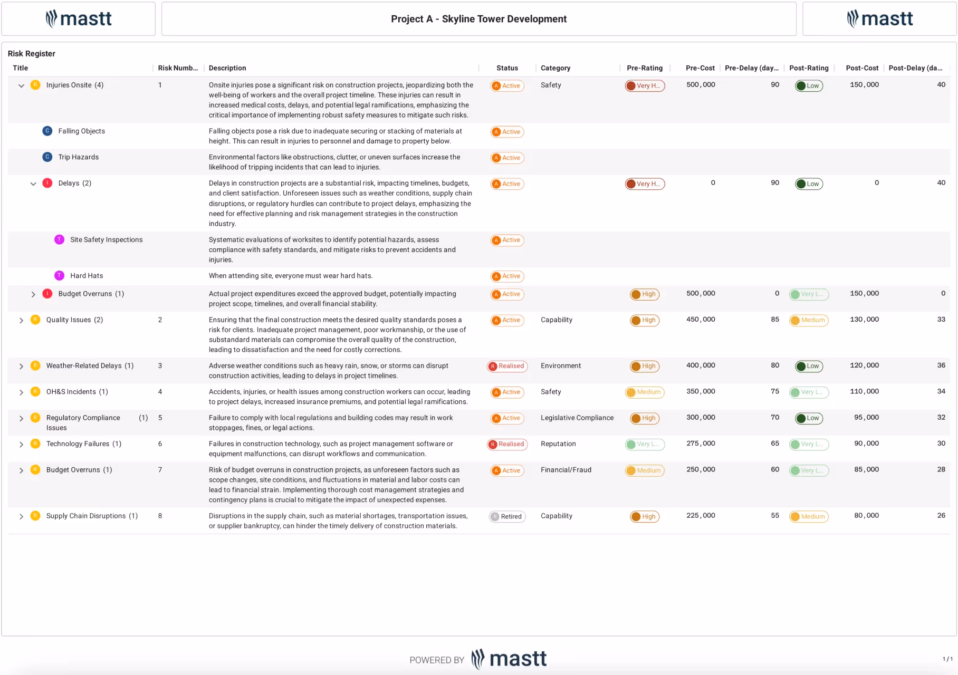Toggle the Retired status on Supply Chain Disruptions
The height and width of the screenshot is (675, 958).
pos(506,516)
